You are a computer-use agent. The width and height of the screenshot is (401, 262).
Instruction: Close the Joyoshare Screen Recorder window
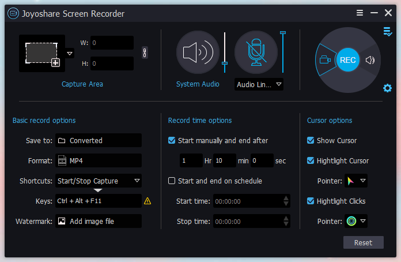(388, 13)
